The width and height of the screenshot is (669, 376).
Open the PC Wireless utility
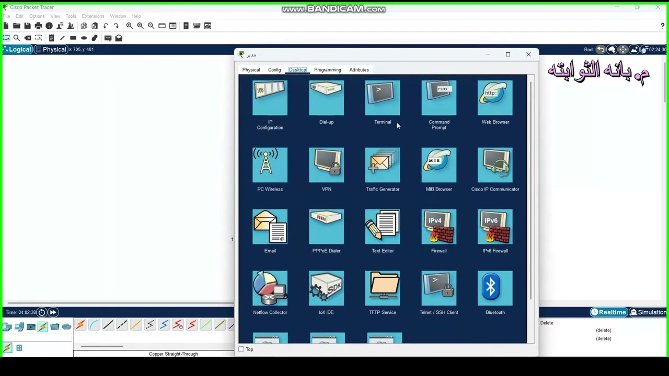(270, 165)
